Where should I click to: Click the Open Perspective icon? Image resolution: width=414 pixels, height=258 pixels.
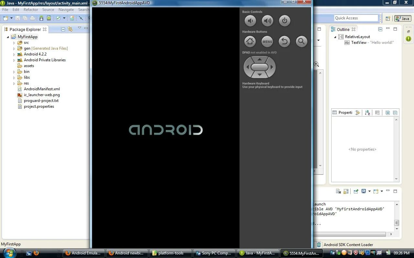388,18
